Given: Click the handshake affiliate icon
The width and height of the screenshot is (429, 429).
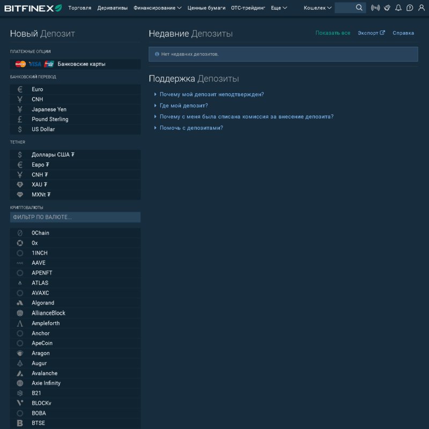Looking at the screenshot, I should tap(387, 8).
